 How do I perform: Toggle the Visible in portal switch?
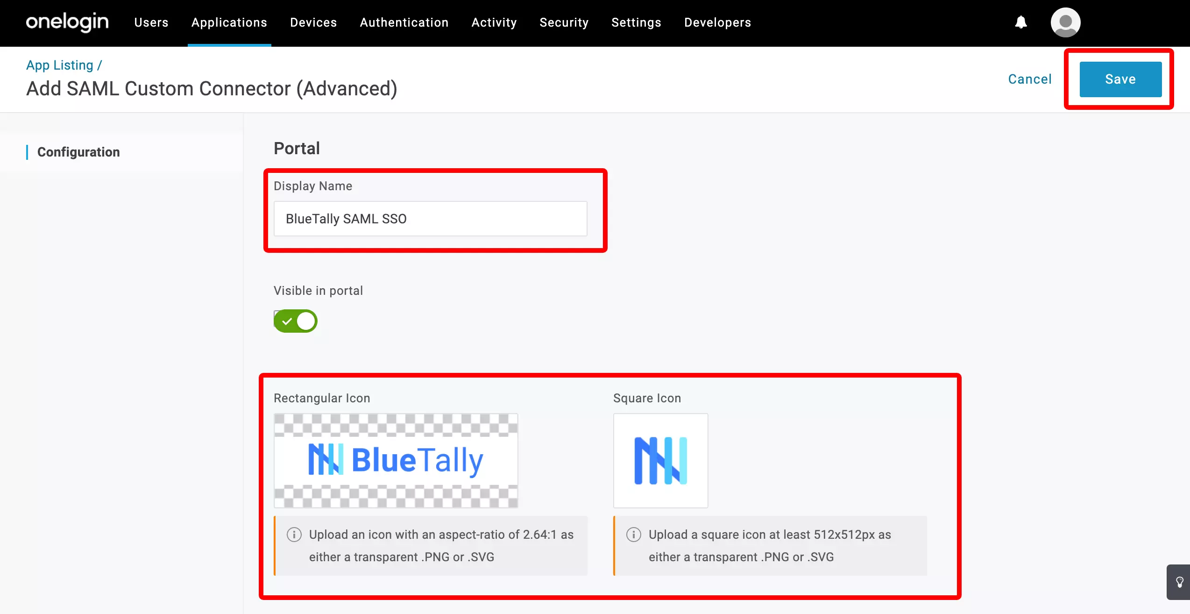pyautogui.click(x=295, y=321)
